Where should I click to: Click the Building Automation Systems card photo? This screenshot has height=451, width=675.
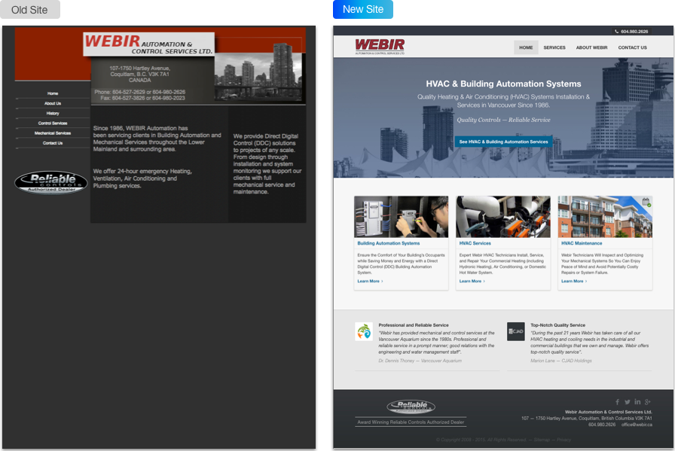pyautogui.click(x=402, y=217)
